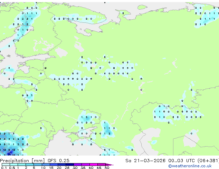This screenshot has width=219, height=169.
Task: Click the '25' legend scale label
Action: (67, 168)
